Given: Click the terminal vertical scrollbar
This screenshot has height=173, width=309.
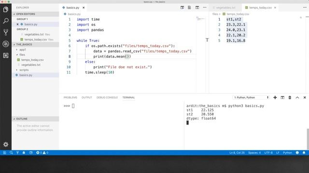Looking at the screenshot, I should (x=308, y=139).
